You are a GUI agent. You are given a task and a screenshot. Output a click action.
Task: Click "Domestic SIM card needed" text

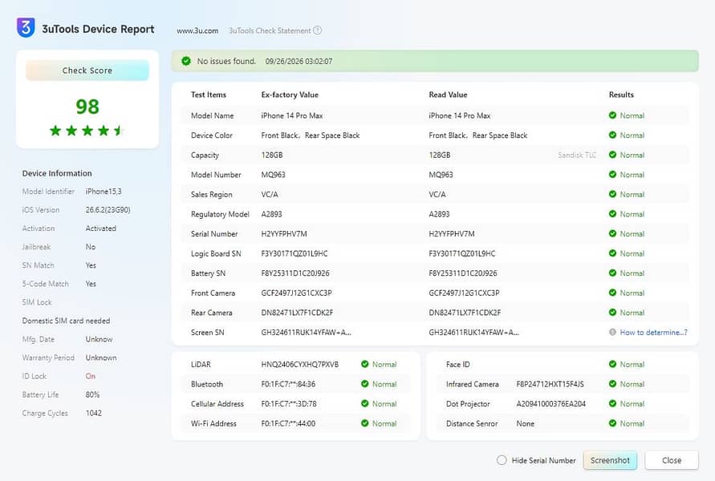[66, 321]
